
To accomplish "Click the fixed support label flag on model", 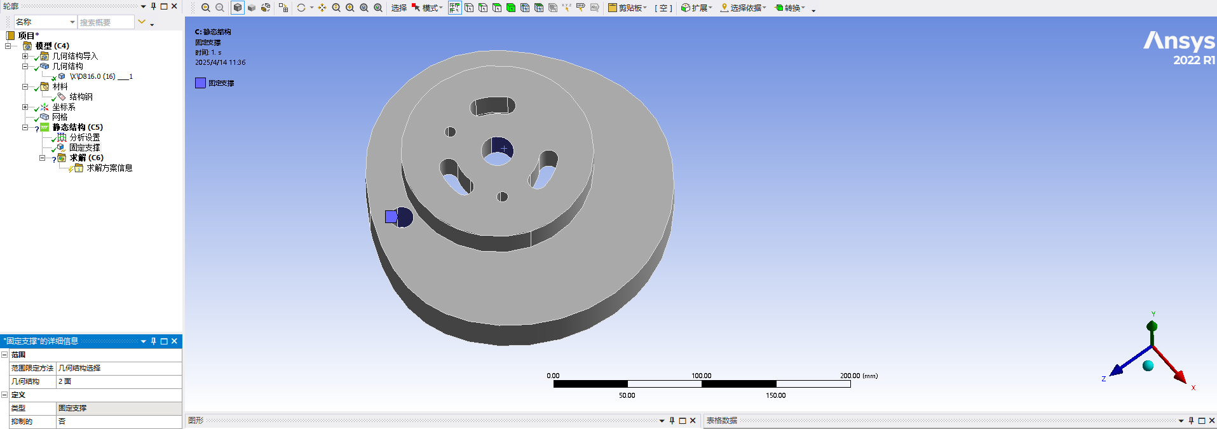I will 391,217.
